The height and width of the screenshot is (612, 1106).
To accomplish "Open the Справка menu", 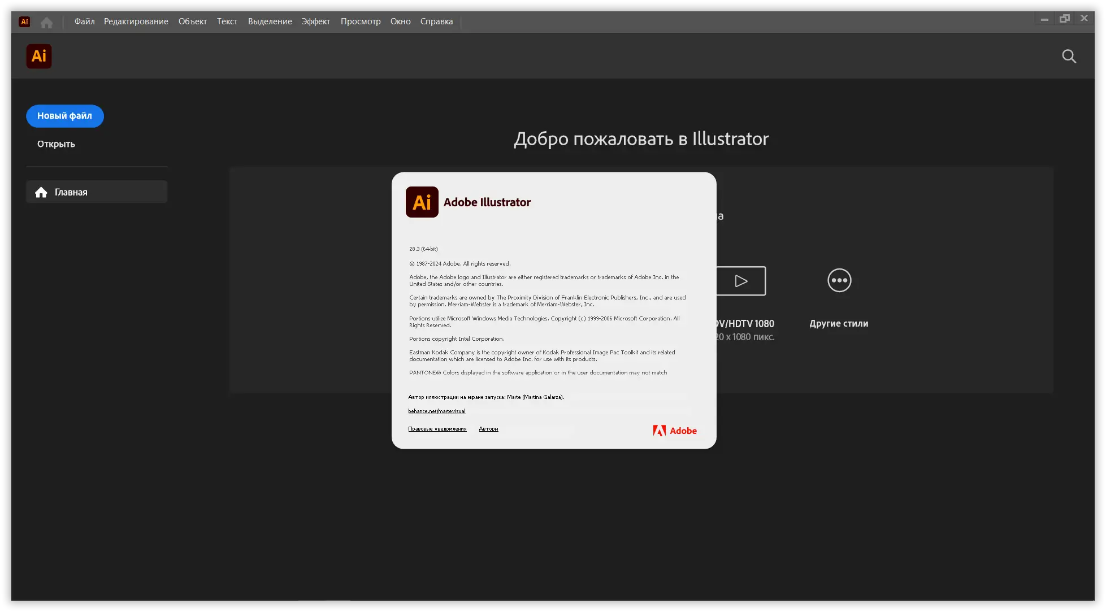I will pyautogui.click(x=437, y=21).
